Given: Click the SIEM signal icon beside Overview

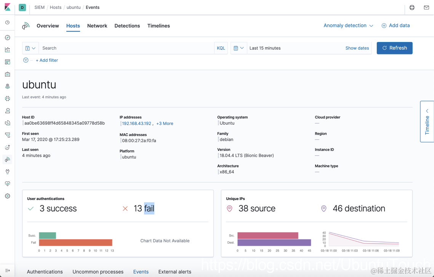Looking at the screenshot, I should point(26,26).
